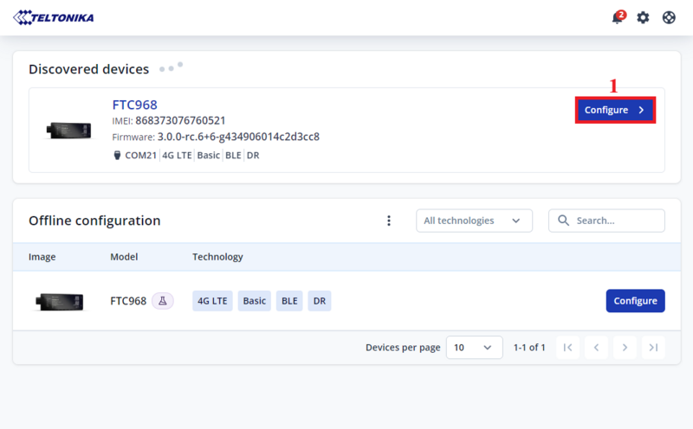Click Configure for discovered FTC968 device
Viewport: 693px width, 429px height.
[x=615, y=110]
